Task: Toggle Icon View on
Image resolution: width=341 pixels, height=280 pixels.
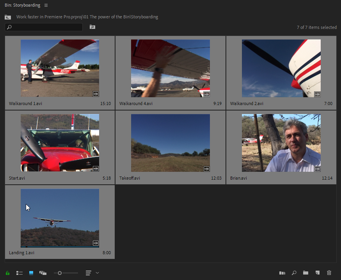Action: (x=31, y=273)
